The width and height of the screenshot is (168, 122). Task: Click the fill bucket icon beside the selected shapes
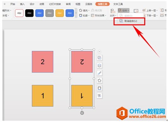[99, 80]
